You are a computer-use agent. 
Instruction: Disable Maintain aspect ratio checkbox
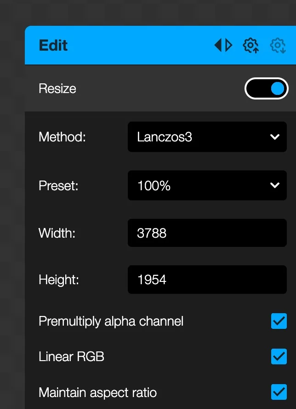tap(279, 392)
